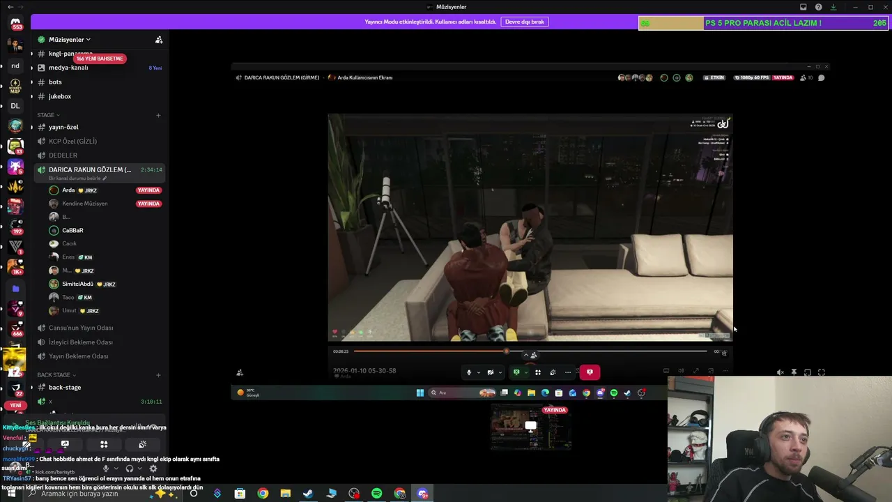Open the yayın-özel channel
This screenshot has width=892, height=502.
63,127
